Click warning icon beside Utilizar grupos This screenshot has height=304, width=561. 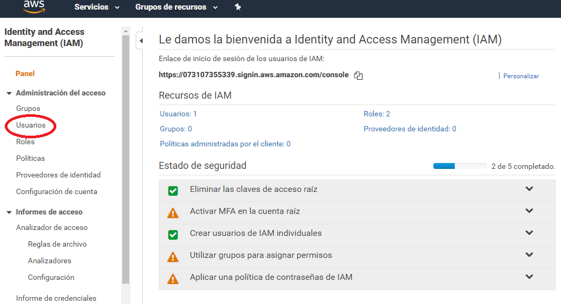click(173, 256)
